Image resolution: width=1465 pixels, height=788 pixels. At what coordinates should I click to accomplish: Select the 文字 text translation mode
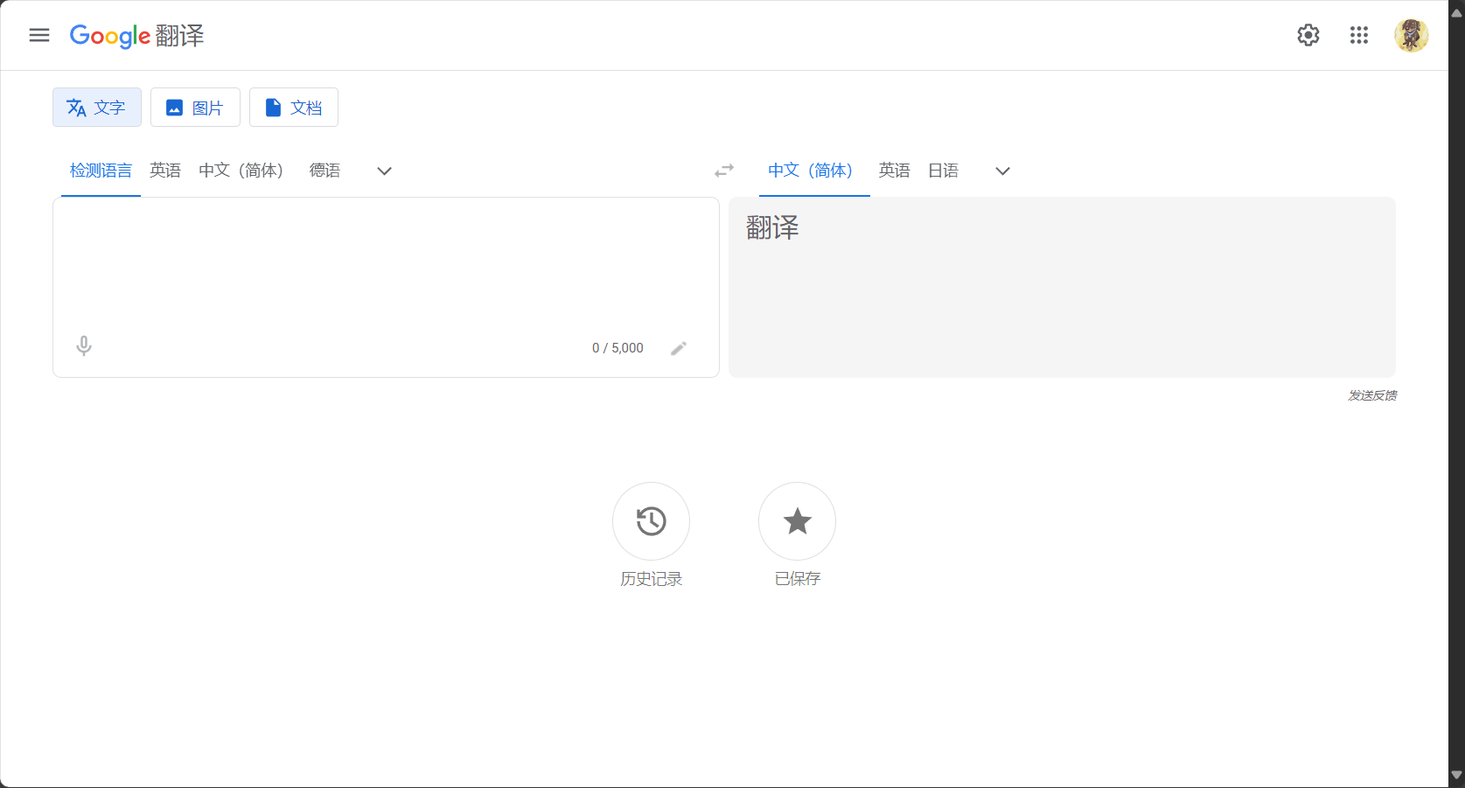coord(97,108)
